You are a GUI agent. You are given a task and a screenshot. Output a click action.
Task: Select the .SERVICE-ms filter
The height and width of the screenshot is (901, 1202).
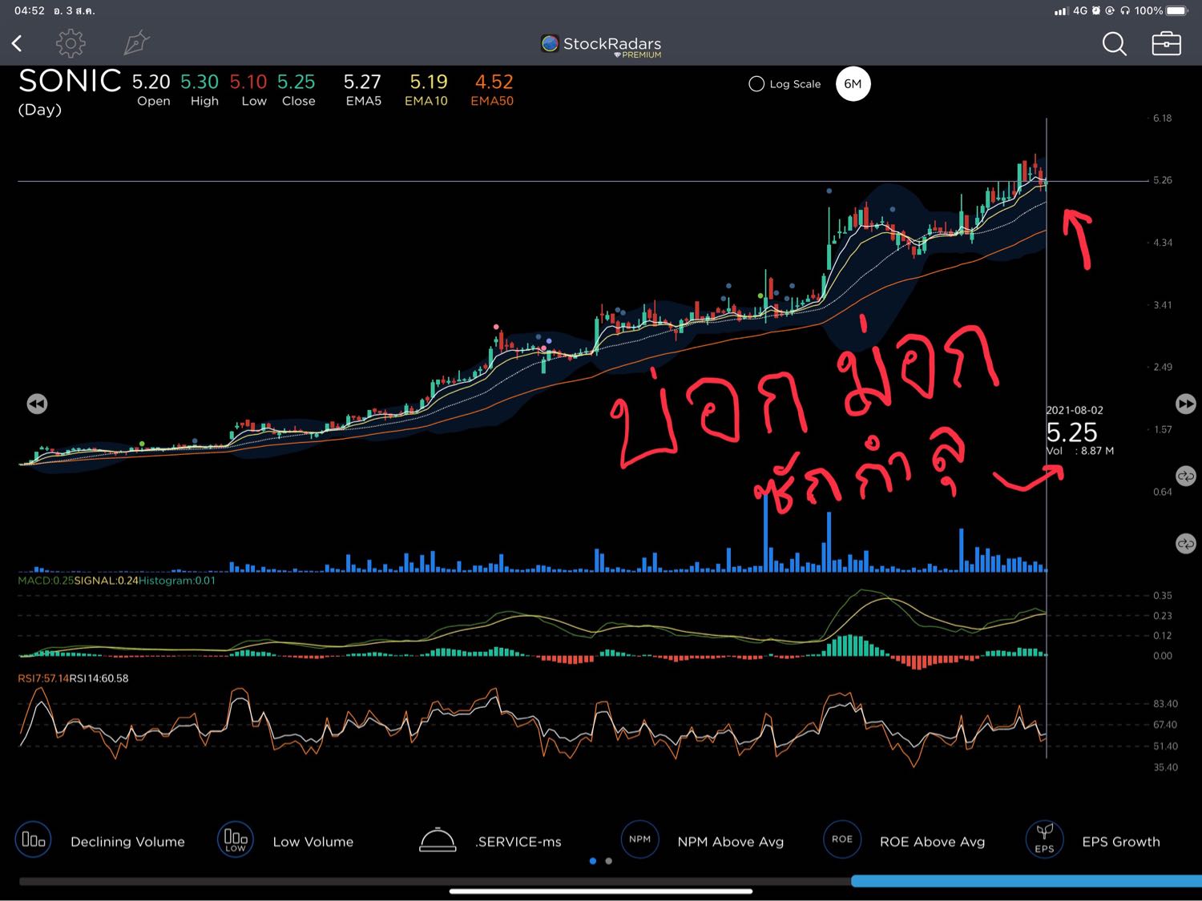pos(518,842)
